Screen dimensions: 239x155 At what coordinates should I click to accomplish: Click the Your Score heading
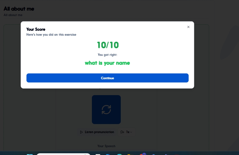coord(36,29)
